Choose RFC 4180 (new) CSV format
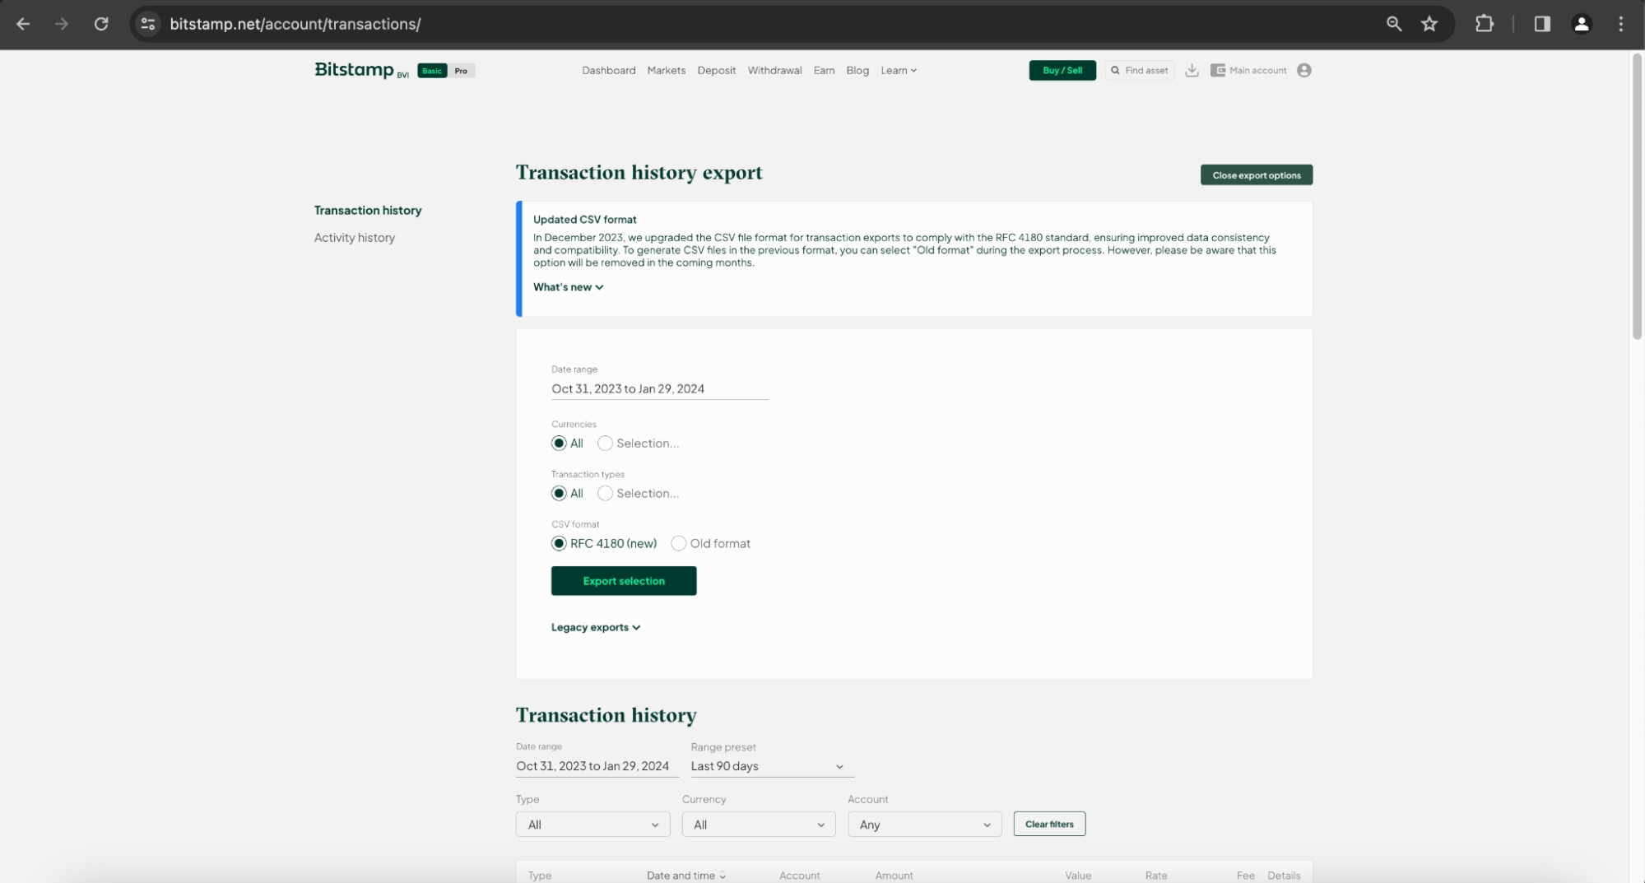 click(559, 544)
